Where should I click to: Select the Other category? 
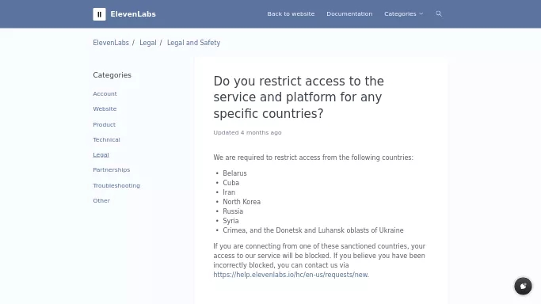tap(101, 200)
